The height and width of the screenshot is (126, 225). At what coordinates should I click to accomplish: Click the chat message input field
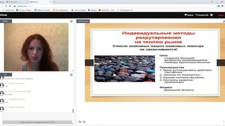[x=37, y=116]
